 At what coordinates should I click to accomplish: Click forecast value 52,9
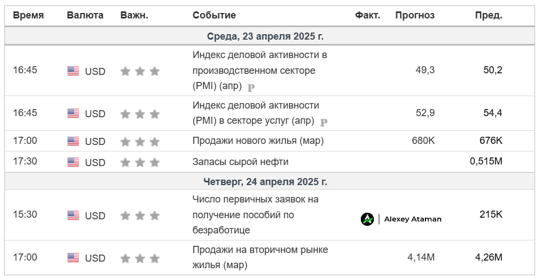tap(425, 112)
